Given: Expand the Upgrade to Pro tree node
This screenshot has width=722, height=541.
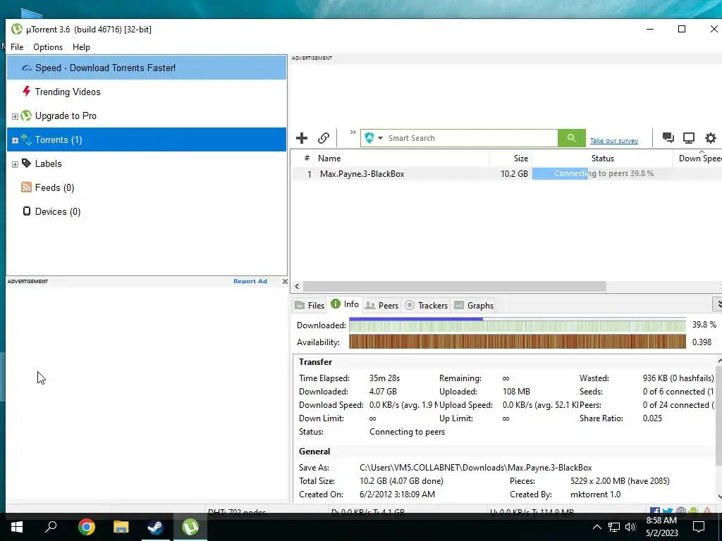Looking at the screenshot, I should tap(15, 116).
